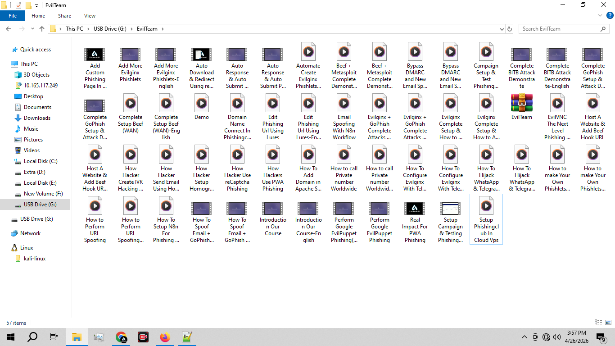Open Chrome from the taskbar
Screen dimensions: 615x346
121,337
